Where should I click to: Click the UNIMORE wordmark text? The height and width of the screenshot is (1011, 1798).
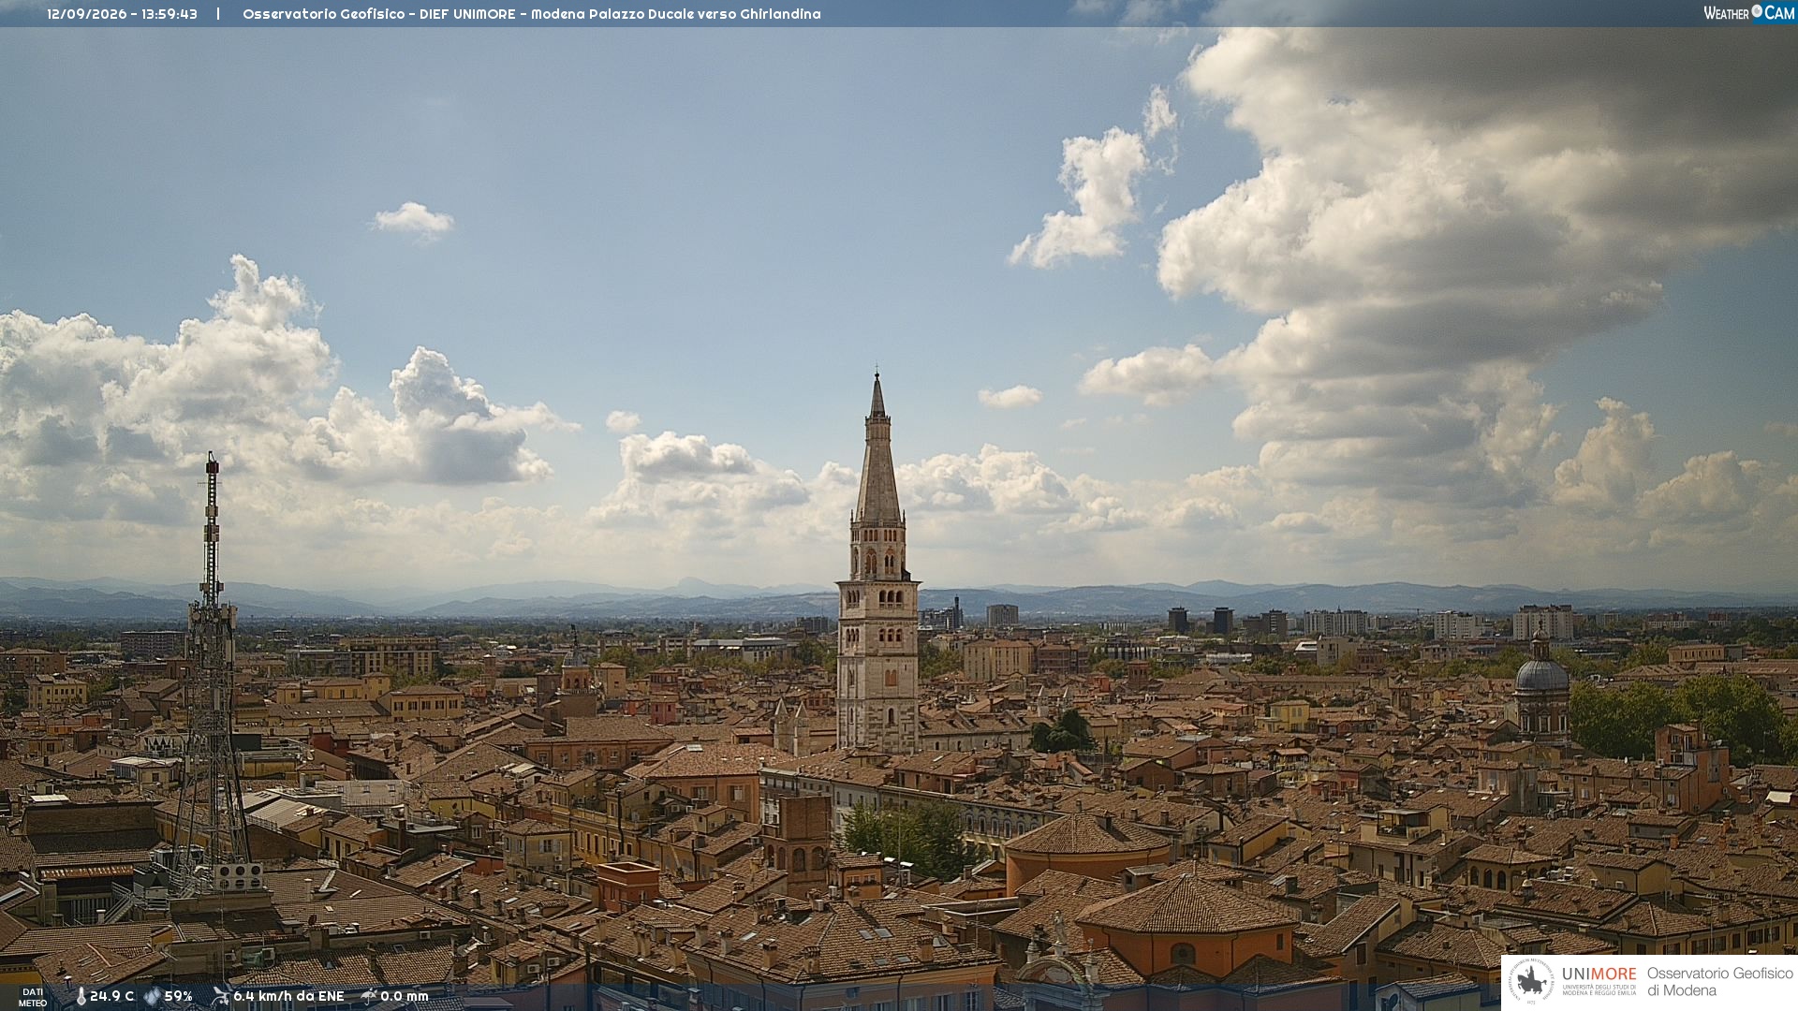(x=1599, y=974)
